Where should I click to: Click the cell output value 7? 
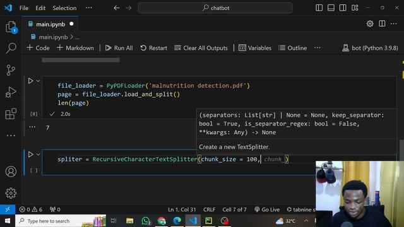47,127
